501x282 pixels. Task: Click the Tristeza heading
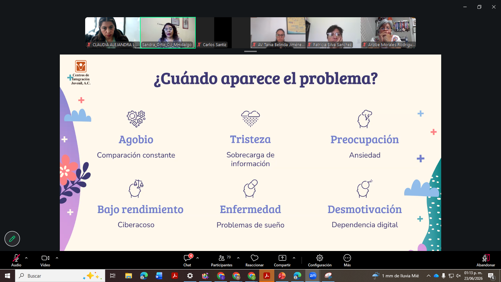[x=250, y=139]
